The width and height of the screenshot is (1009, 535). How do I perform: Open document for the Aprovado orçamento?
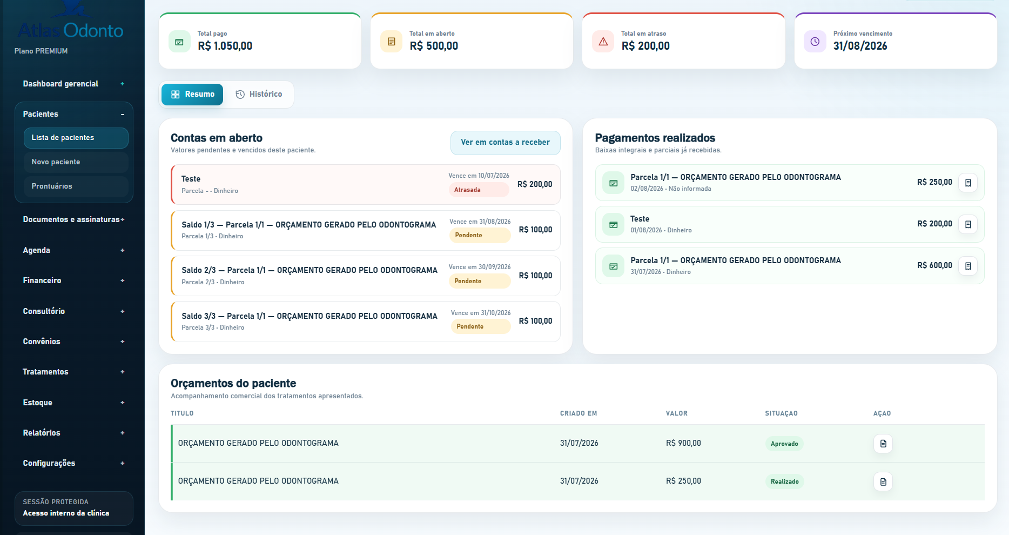(883, 444)
